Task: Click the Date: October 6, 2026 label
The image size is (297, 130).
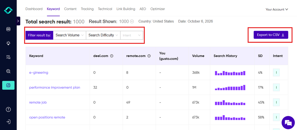Action: coord(195,21)
